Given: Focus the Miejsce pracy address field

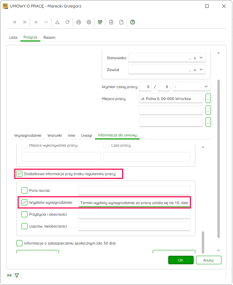Looking at the screenshot, I should (x=171, y=98).
